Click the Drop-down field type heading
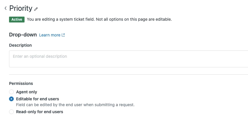This screenshot has height=119, width=248. (23, 35)
